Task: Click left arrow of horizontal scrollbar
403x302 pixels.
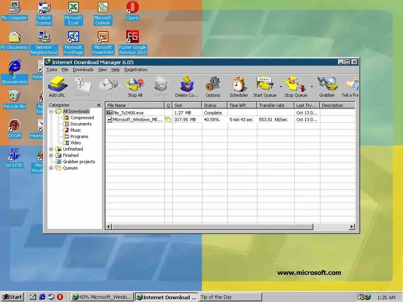Action: pyautogui.click(x=109, y=226)
